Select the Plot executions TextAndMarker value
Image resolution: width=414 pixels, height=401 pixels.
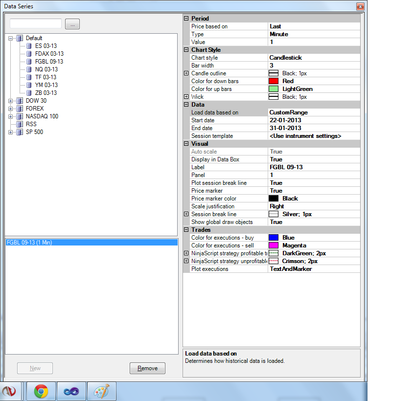click(314, 269)
